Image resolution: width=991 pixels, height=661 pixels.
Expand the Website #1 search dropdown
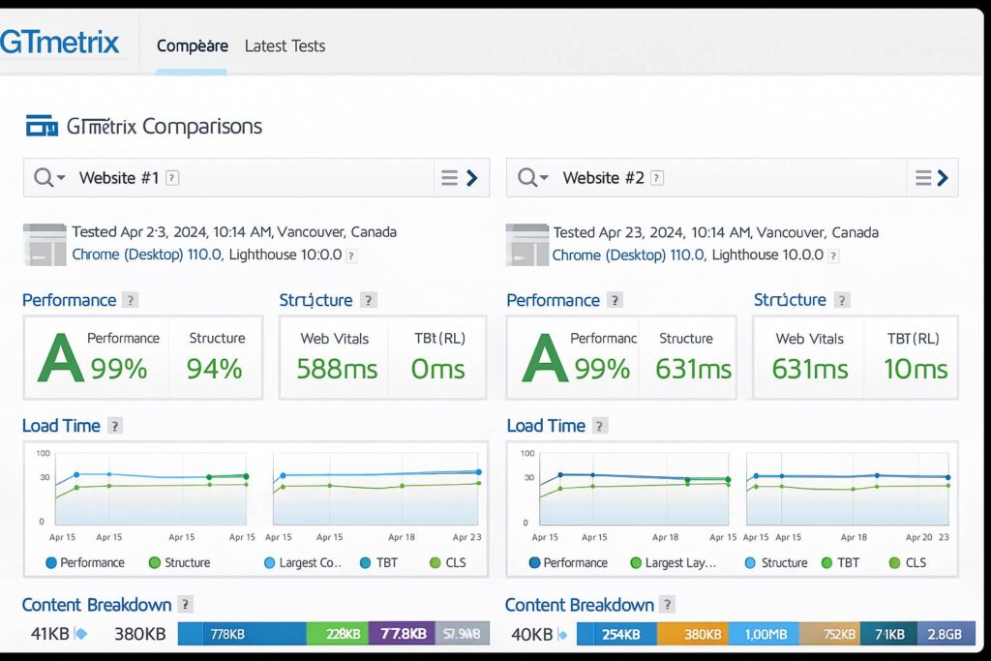[x=49, y=178]
